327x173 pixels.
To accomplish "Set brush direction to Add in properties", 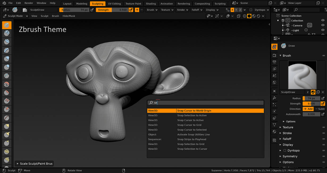I will pos(308,109).
